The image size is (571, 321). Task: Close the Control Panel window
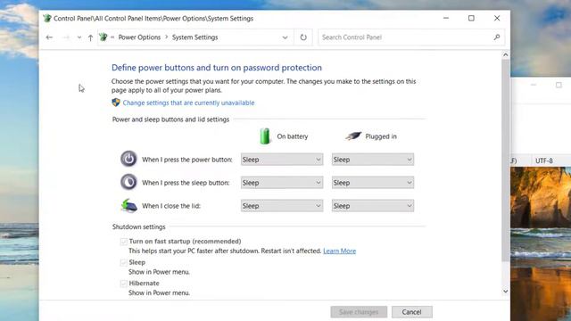click(497, 18)
